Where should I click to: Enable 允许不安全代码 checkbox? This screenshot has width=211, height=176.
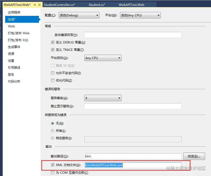(x=53, y=73)
